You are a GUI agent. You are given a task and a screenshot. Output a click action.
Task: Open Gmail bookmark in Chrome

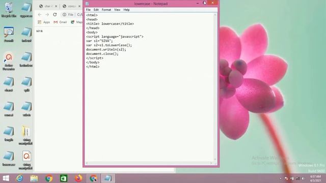click(60, 22)
